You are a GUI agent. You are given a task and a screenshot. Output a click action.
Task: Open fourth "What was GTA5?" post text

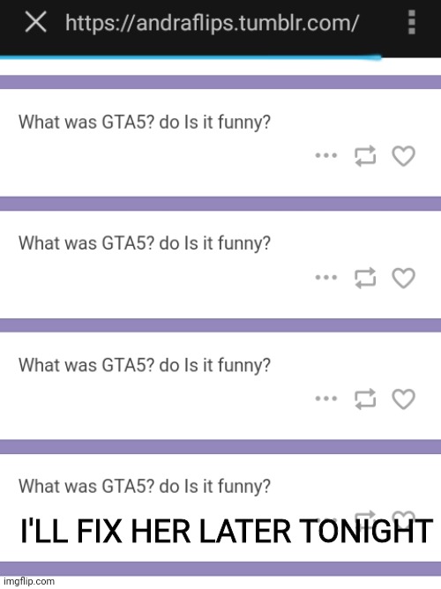tap(145, 486)
